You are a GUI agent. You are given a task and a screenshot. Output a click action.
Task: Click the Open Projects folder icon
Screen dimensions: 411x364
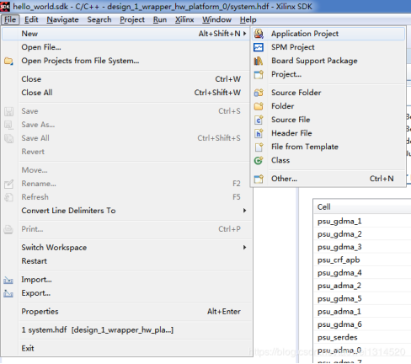[8, 61]
